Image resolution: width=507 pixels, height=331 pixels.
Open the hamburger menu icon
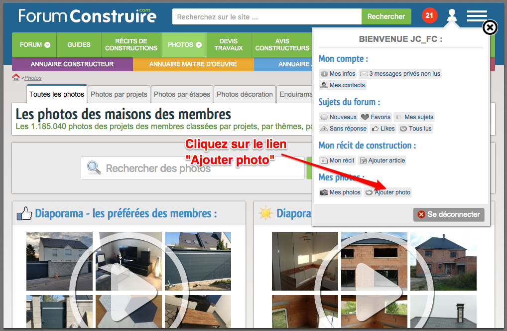[477, 16]
